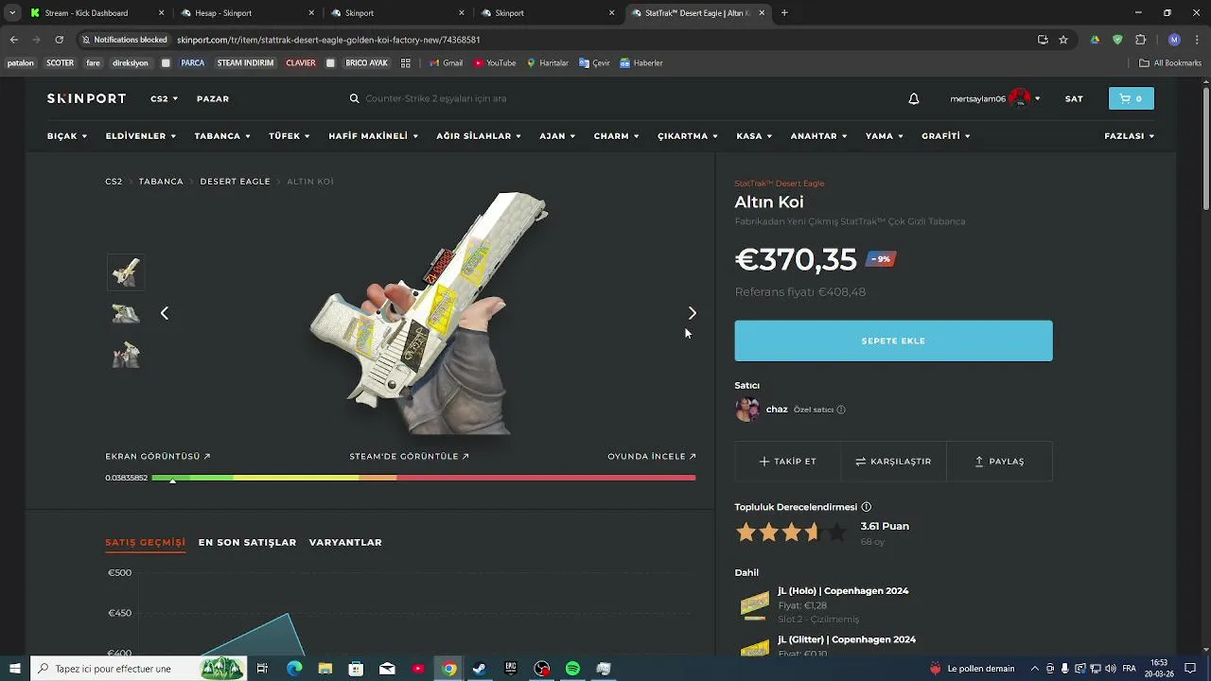Click the Chrome profile avatar M
The height and width of the screenshot is (681, 1211).
pyautogui.click(x=1174, y=40)
